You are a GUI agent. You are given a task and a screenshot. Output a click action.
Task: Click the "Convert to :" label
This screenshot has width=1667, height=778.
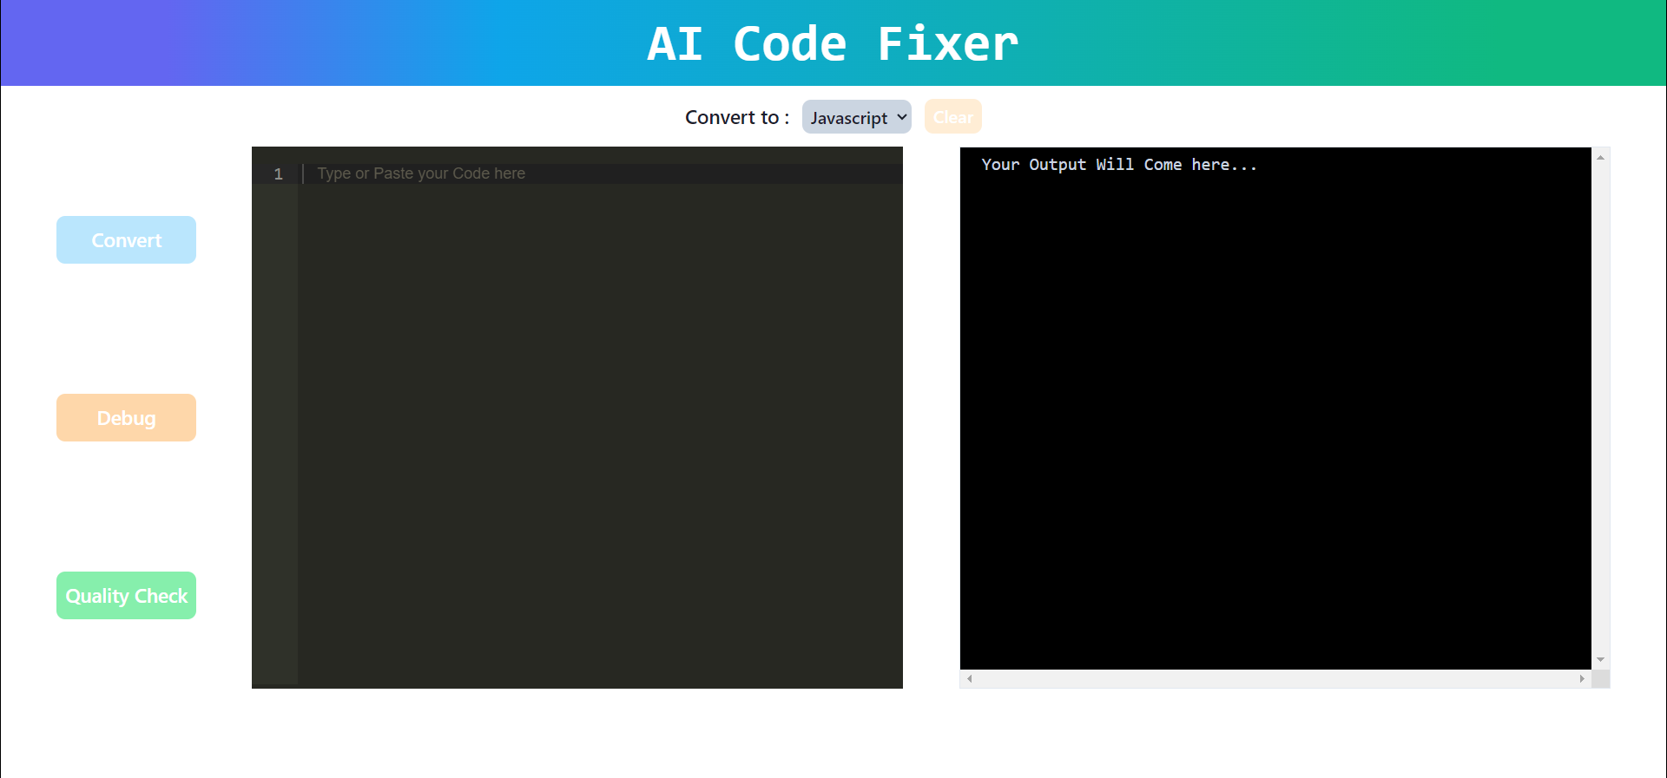(x=737, y=117)
